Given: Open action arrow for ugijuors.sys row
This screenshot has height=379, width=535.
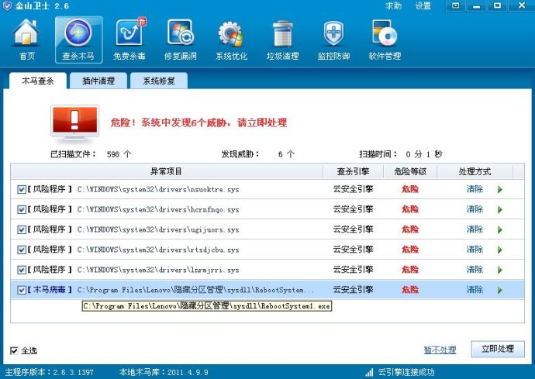Looking at the screenshot, I should point(500,229).
